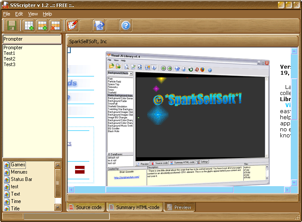
Task: Click the preview horizontal scrollbar thumb
Action: 170,190
